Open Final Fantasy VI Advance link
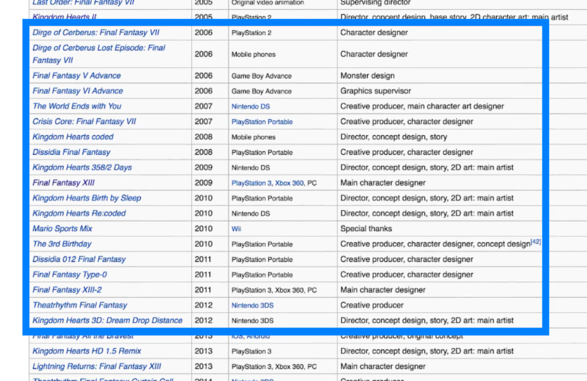This screenshot has height=381, width=587. (78, 91)
